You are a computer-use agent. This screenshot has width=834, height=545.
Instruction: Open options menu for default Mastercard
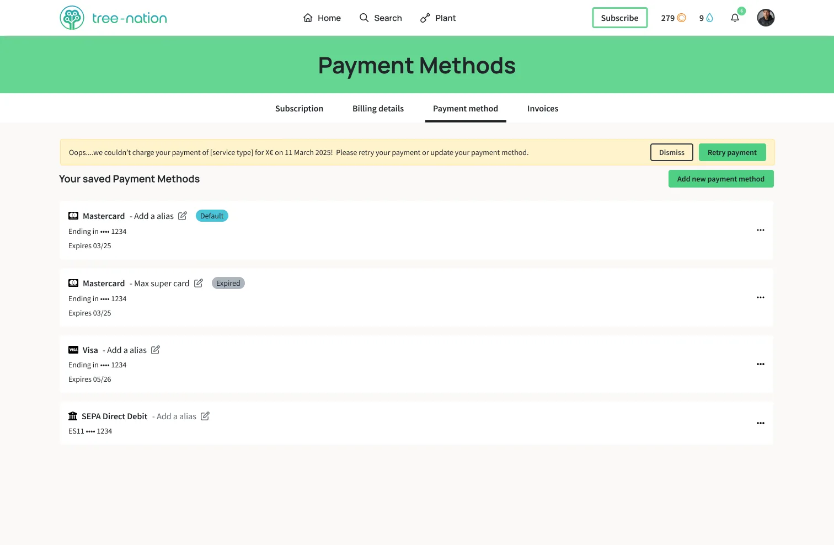[x=761, y=230]
